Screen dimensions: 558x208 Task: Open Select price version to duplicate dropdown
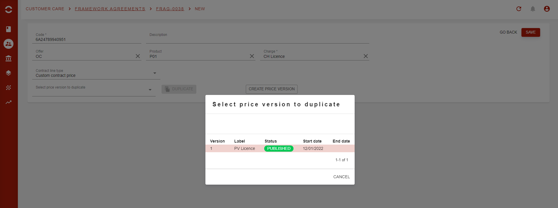click(x=150, y=90)
